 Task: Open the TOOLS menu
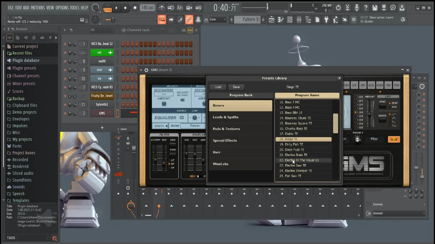tap(74, 7)
